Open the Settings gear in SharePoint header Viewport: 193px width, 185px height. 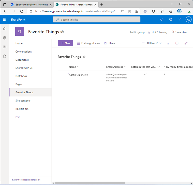click(171, 20)
